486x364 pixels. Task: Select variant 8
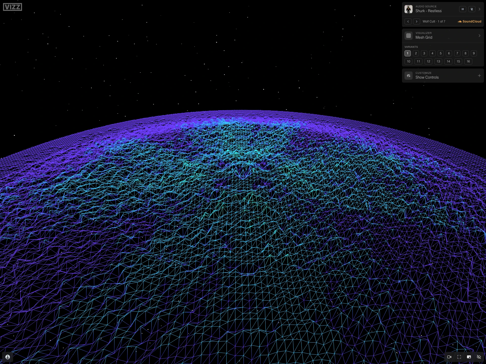pyautogui.click(x=465, y=53)
